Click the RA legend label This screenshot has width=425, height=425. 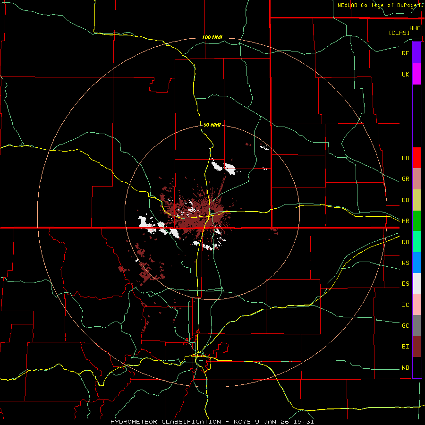point(405,242)
